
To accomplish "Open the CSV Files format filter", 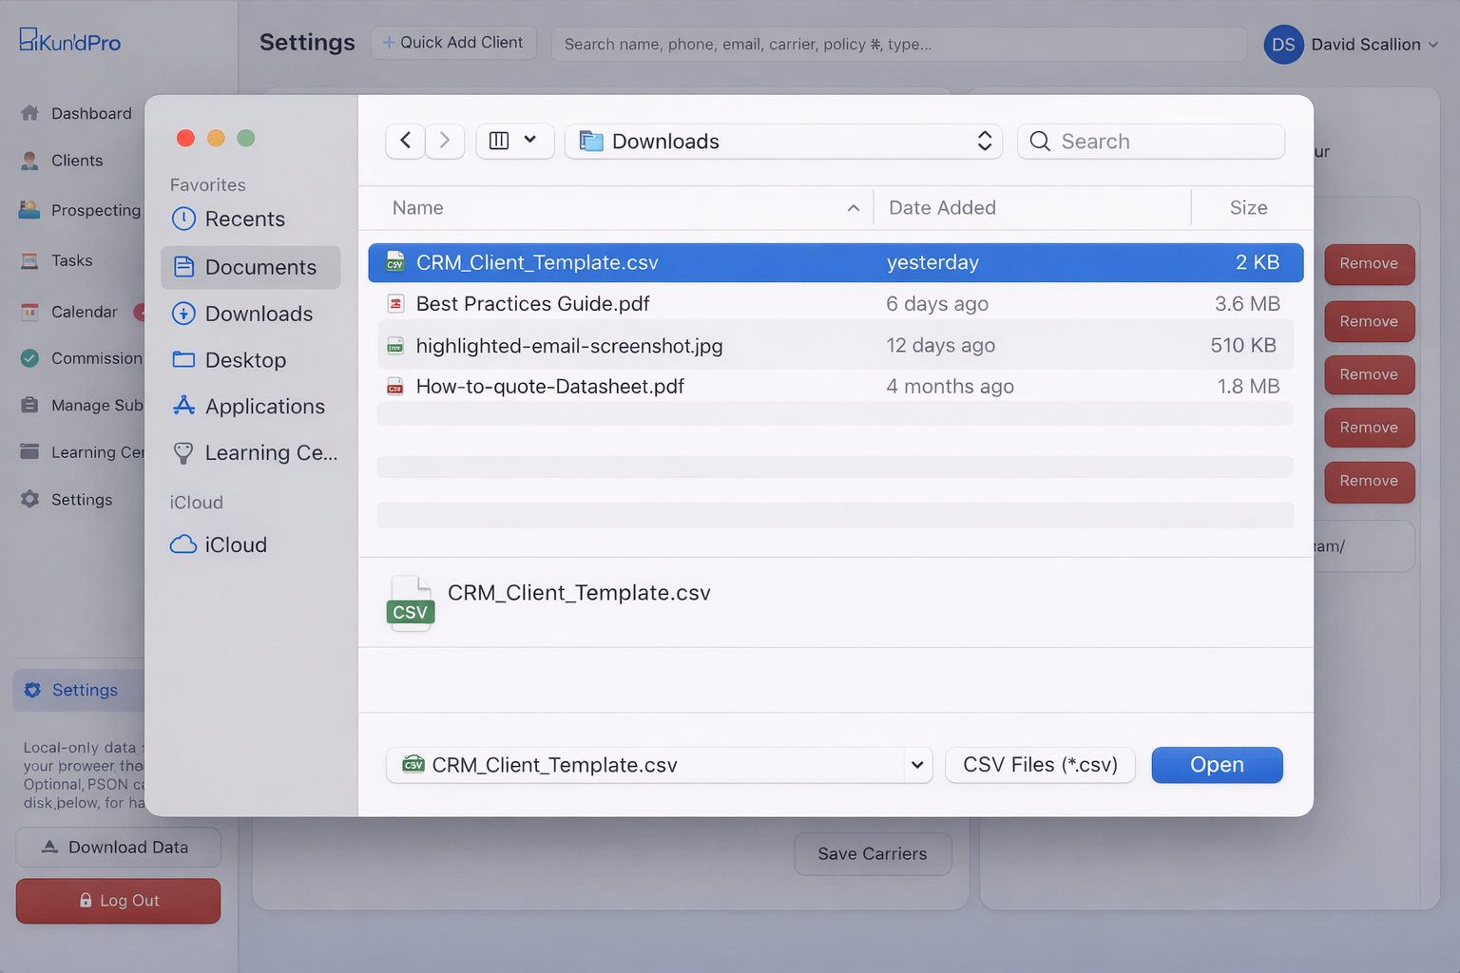I will (1040, 765).
